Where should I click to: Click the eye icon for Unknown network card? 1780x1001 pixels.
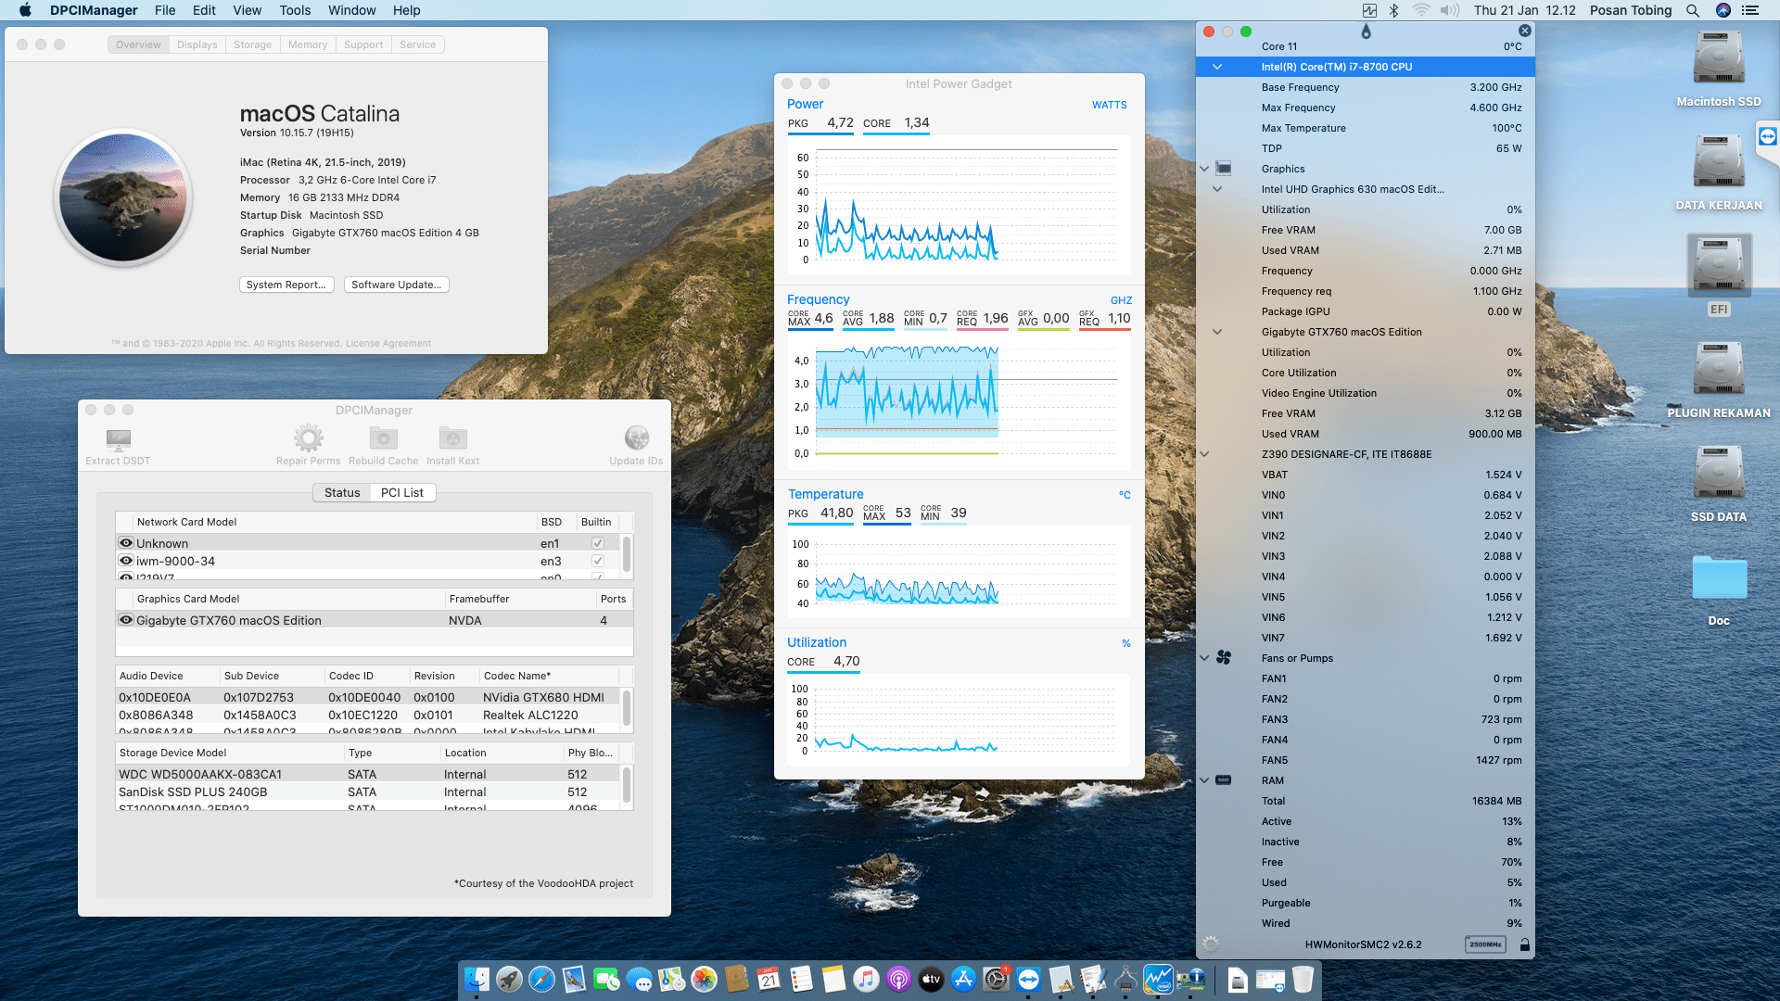point(126,543)
